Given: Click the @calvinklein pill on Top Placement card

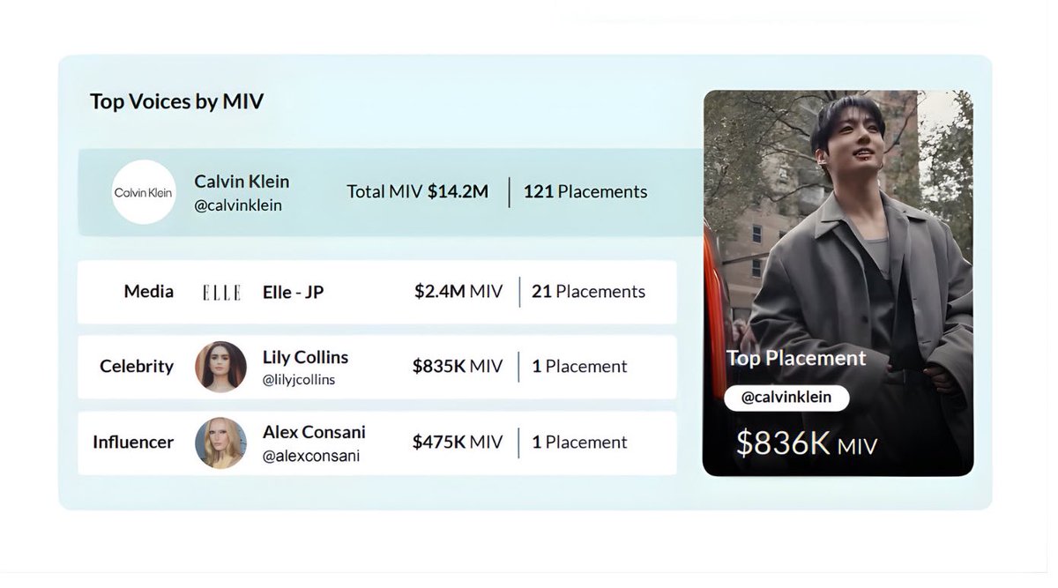Looking at the screenshot, I should [786, 398].
